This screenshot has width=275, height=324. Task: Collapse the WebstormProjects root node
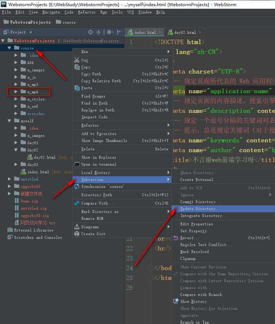click(3, 41)
